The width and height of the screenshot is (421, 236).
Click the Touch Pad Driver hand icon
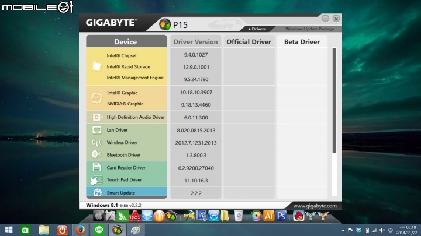(96, 180)
